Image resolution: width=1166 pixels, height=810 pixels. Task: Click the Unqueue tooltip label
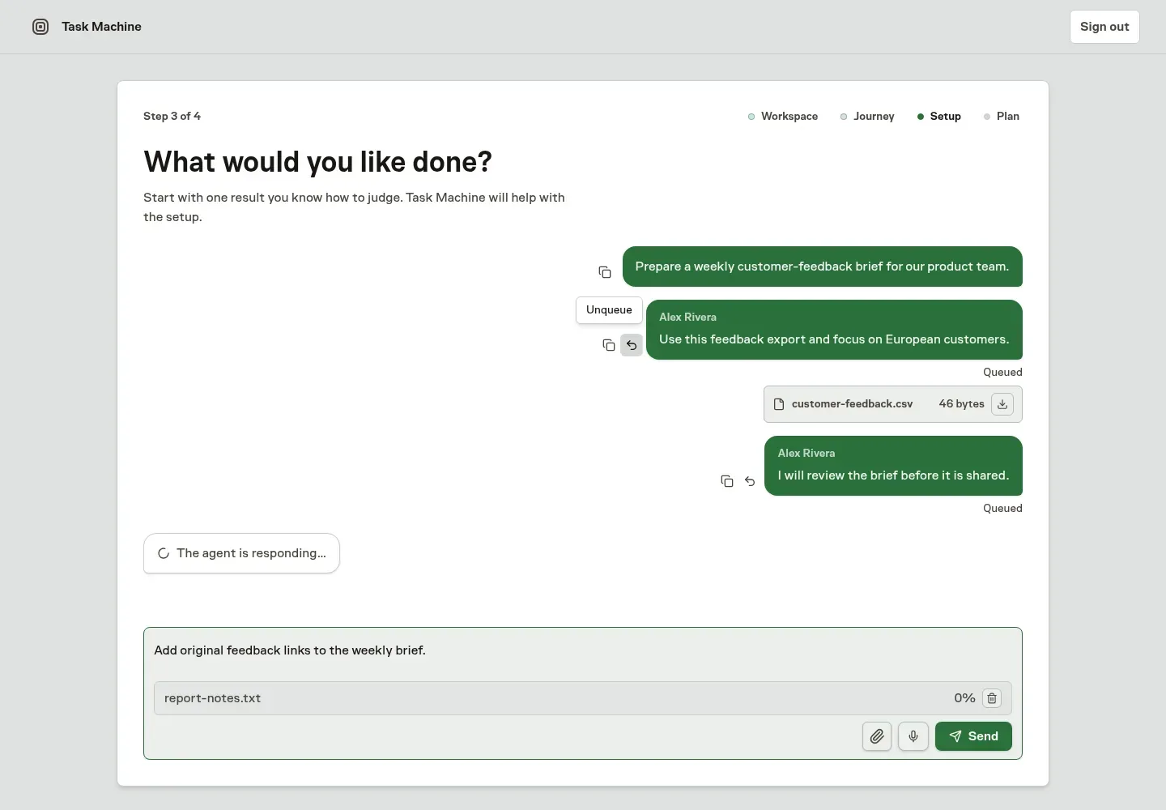pos(609,310)
